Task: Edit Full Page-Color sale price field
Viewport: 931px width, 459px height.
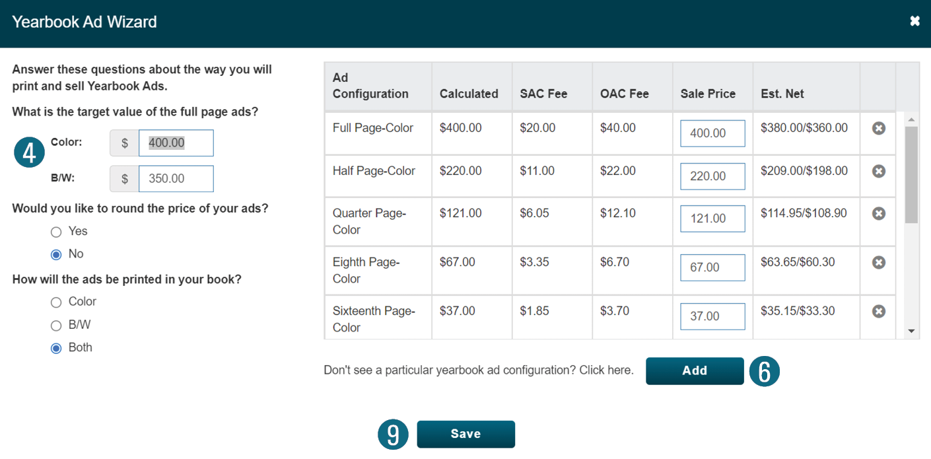Action: pos(712,133)
